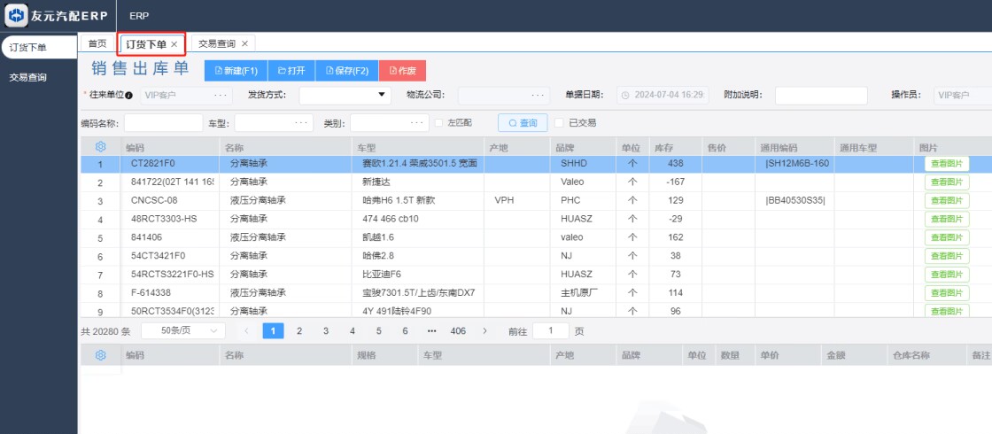Click the 附加说明 input field
Image resolution: width=992 pixels, height=434 pixels.
821,96
